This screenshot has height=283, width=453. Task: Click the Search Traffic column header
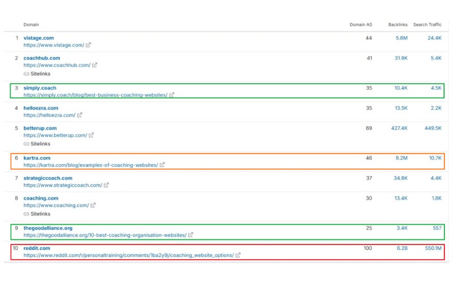[x=428, y=25]
